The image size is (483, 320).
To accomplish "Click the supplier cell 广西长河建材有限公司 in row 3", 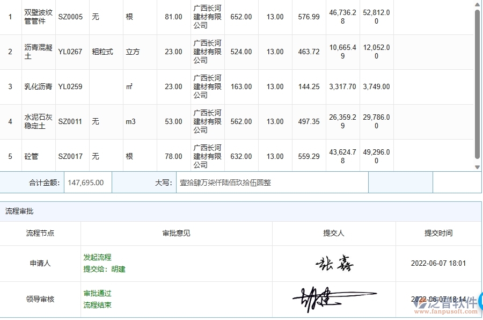I will [x=207, y=86].
